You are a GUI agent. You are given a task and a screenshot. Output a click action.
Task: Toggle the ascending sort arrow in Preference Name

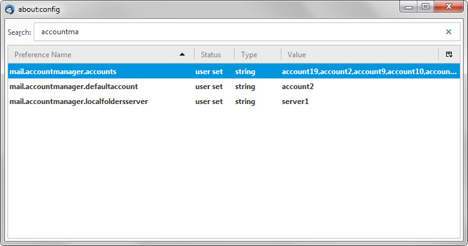pyautogui.click(x=182, y=55)
